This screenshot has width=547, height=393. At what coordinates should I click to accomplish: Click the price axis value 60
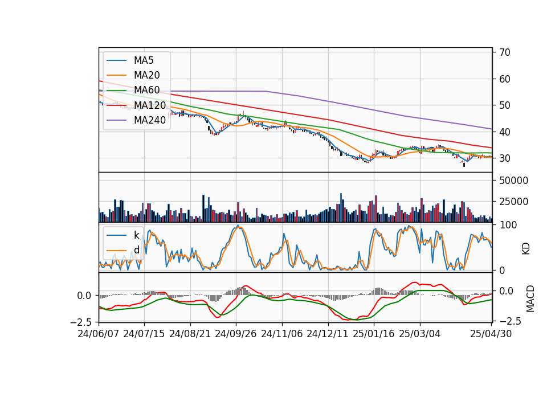click(505, 79)
